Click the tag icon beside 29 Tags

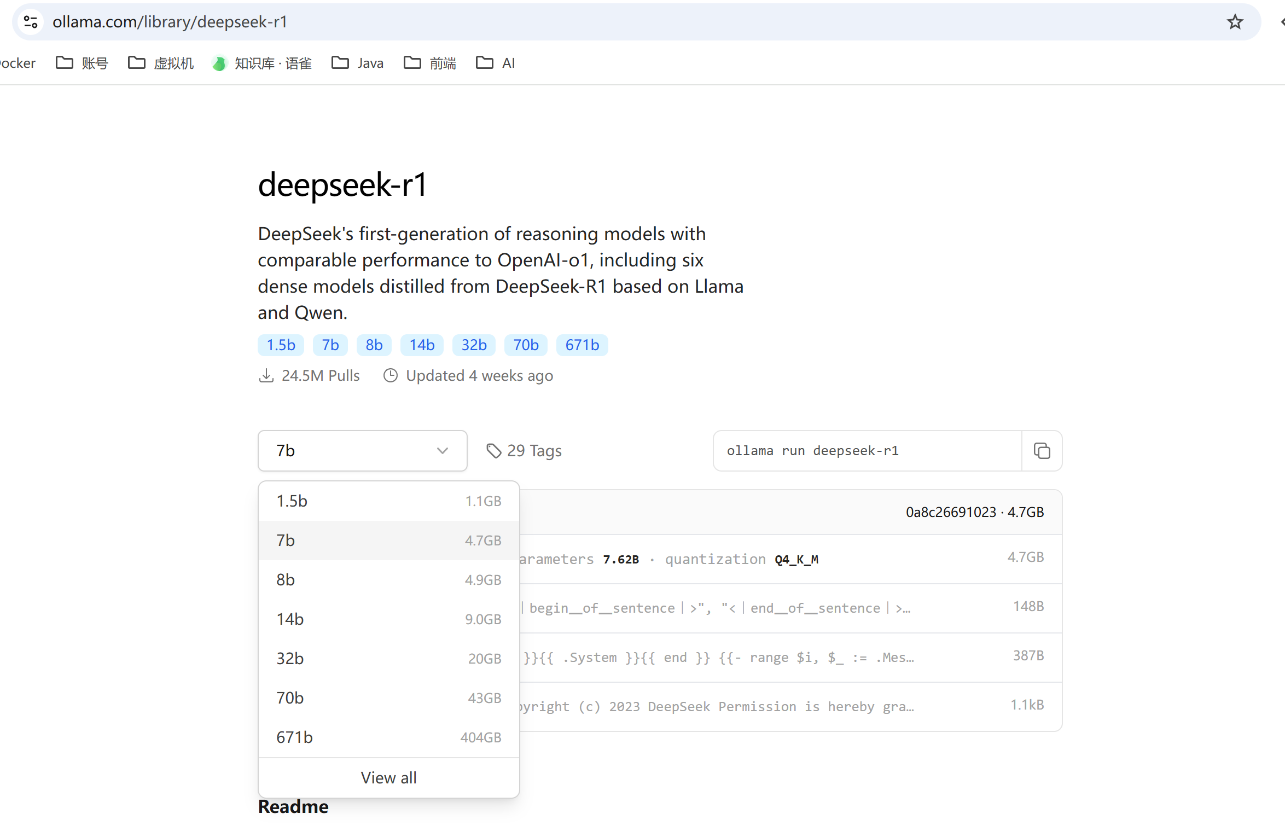[494, 450]
